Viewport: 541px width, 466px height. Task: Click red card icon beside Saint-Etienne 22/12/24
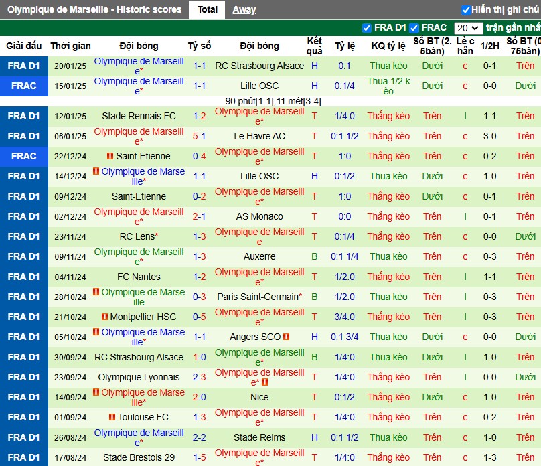110,156
